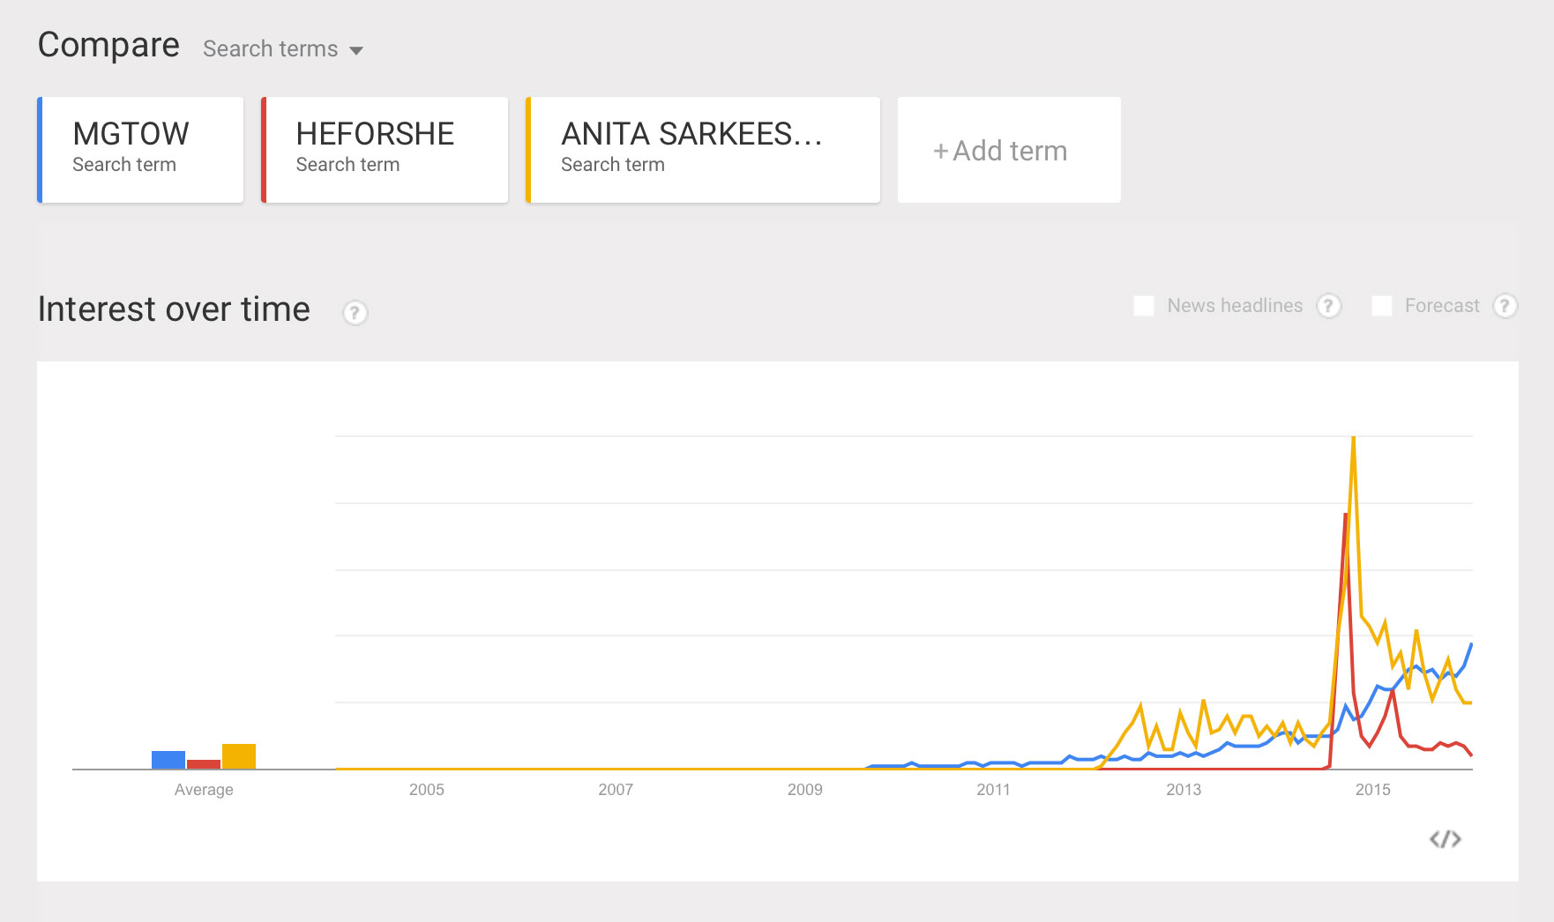Click the Compare heading

pyautogui.click(x=108, y=45)
